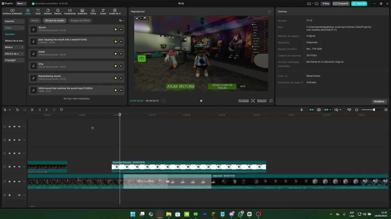
Task: Open the Subtítulos panel
Action: tap(82, 12)
